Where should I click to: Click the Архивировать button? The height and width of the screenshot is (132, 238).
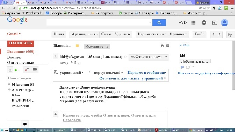tap(85, 34)
